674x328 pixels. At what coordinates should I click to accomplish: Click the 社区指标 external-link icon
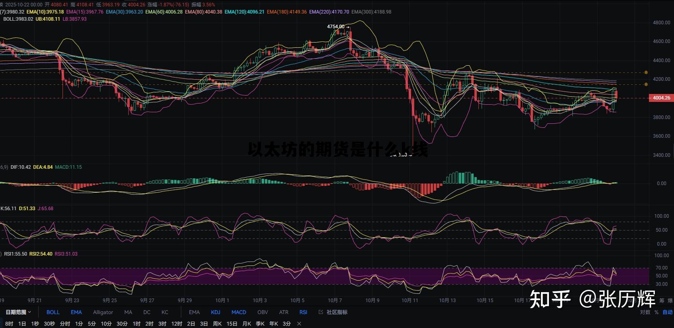click(x=321, y=312)
